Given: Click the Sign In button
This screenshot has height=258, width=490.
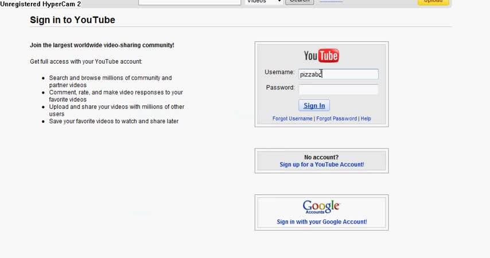Looking at the screenshot, I should (x=314, y=105).
